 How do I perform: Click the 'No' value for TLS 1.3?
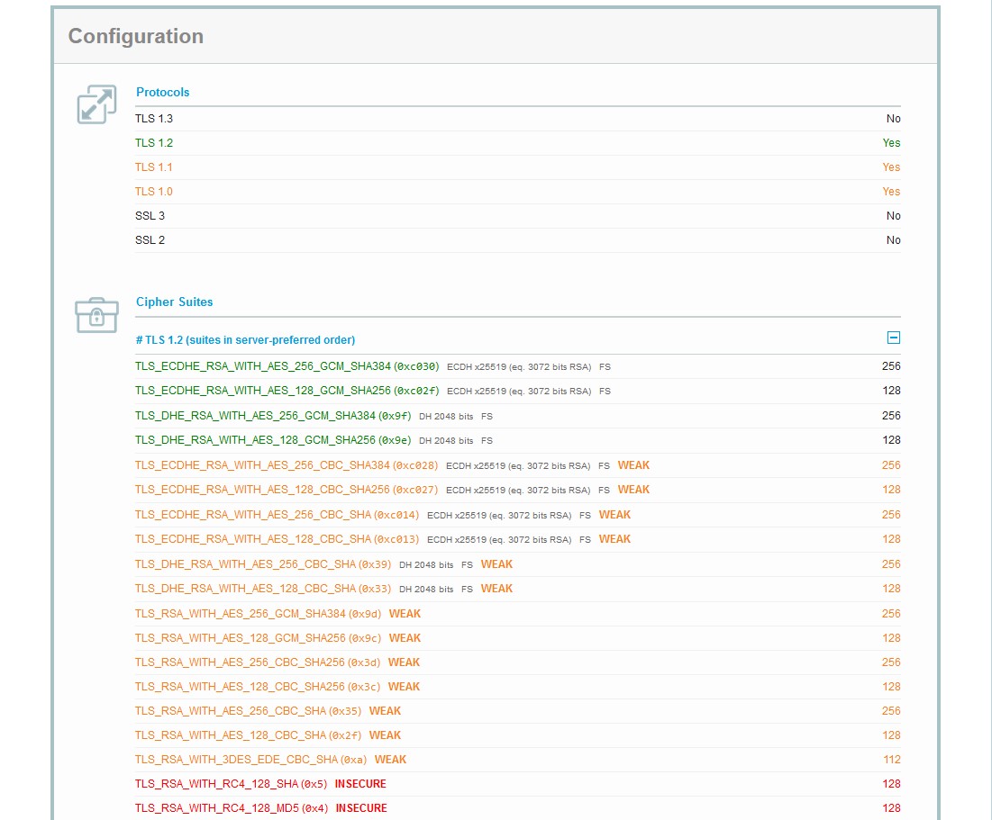[893, 119]
